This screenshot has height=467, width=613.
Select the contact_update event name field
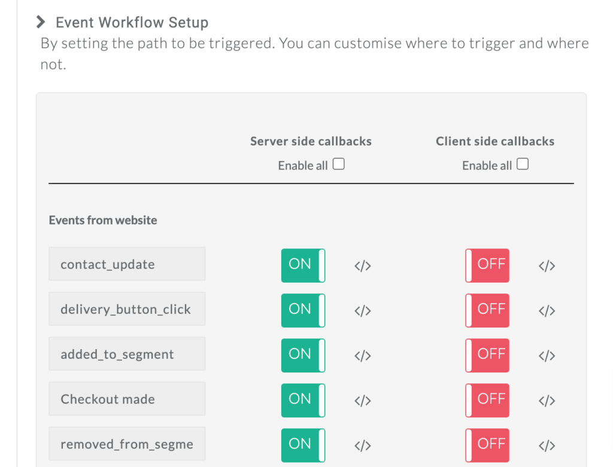pos(127,264)
